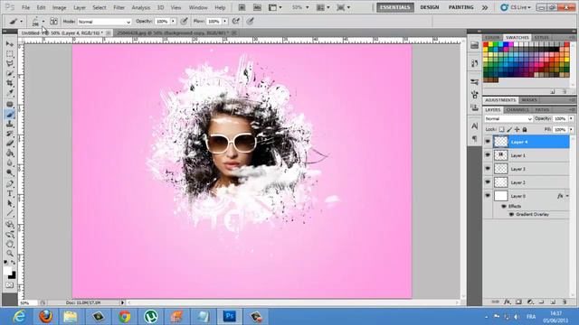The image size is (579, 325).
Task: Collapse Layer 0 effects arrow
Action: click(x=567, y=196)
